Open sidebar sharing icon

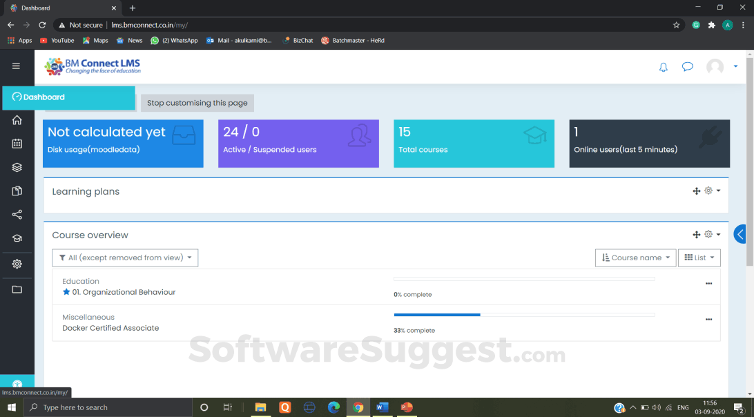[17, 215]
